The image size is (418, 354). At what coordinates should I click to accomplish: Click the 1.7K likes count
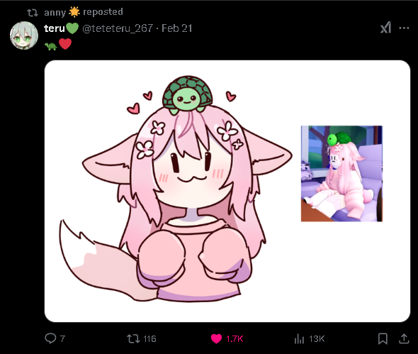tap(235, 339)
